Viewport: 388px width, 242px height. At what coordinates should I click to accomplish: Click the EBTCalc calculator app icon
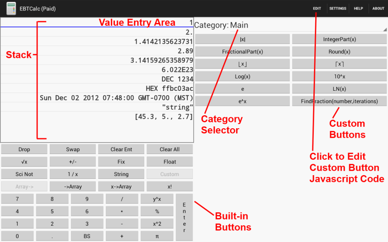(11, 8)
